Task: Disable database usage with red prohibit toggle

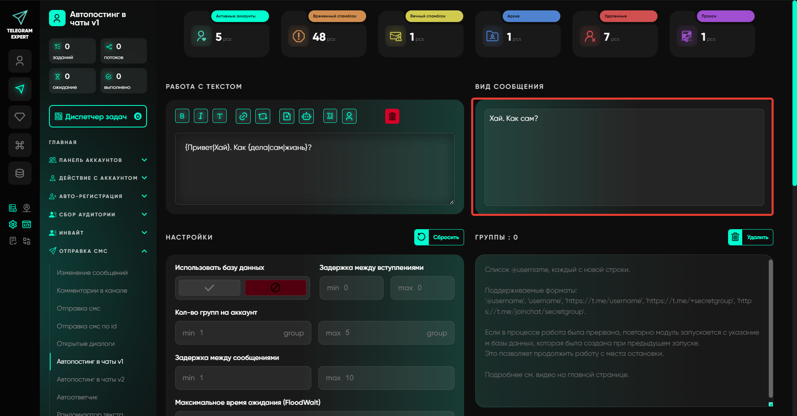Action: click(x=275, y=288)
